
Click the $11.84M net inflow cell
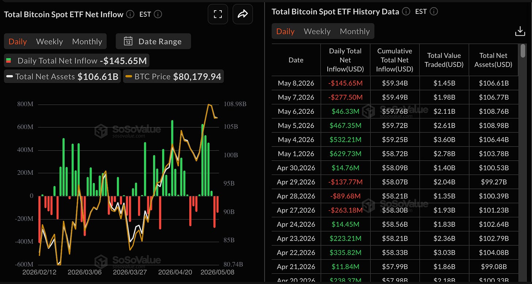point(345,267)
